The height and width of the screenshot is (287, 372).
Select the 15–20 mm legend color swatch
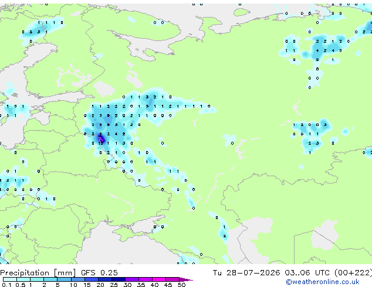[91, 279]
